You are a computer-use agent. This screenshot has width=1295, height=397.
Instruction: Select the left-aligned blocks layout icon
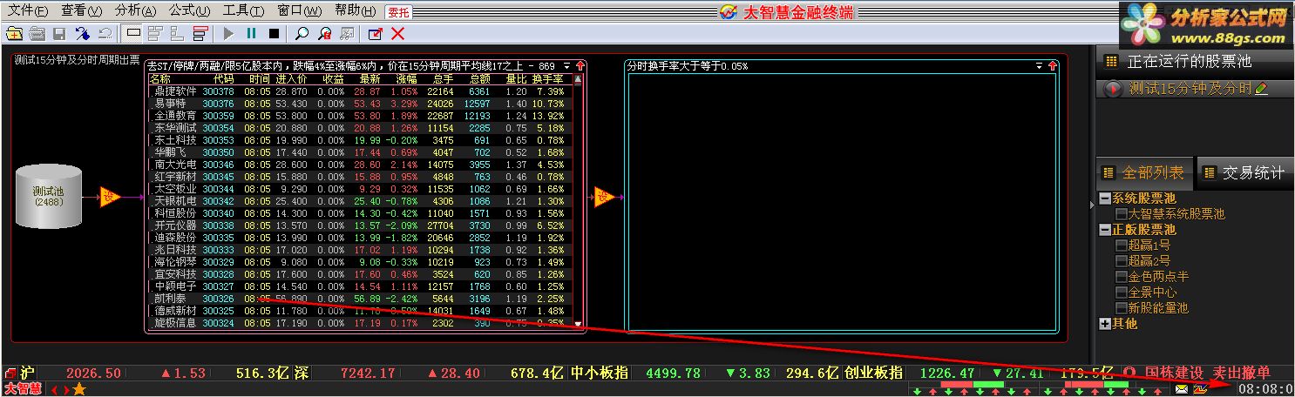(x=178, y=34)
